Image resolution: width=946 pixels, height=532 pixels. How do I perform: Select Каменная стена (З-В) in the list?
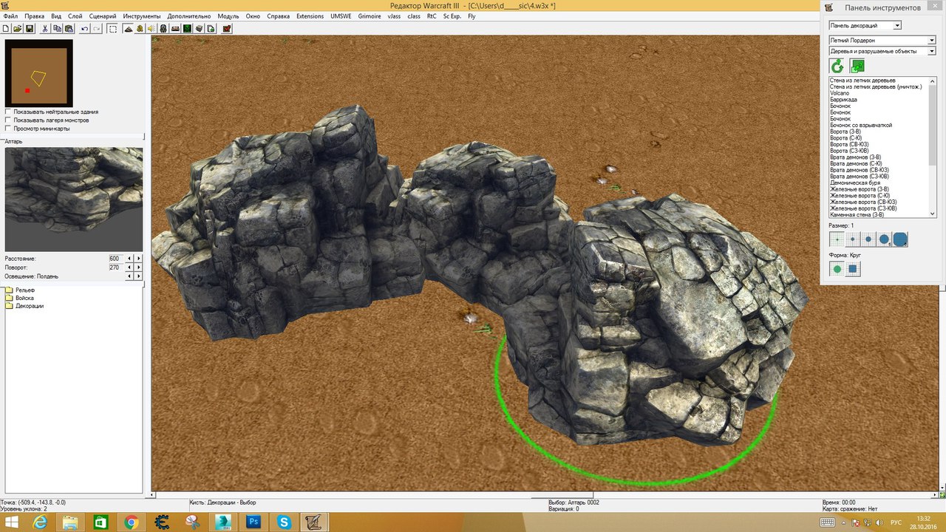point(857,215)
